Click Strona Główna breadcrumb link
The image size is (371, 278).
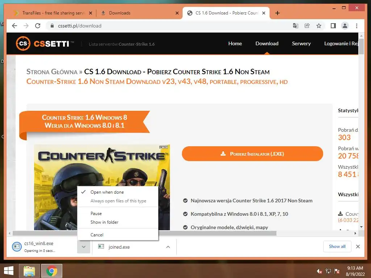click(x=52, y=72)
